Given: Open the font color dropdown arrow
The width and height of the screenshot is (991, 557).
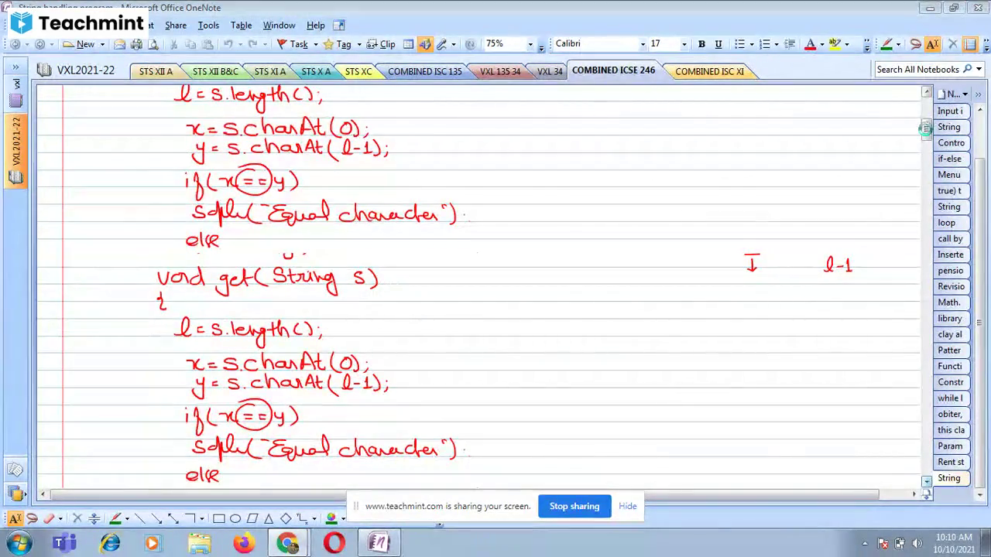Looking at the screenshot, I should [821, 44].
